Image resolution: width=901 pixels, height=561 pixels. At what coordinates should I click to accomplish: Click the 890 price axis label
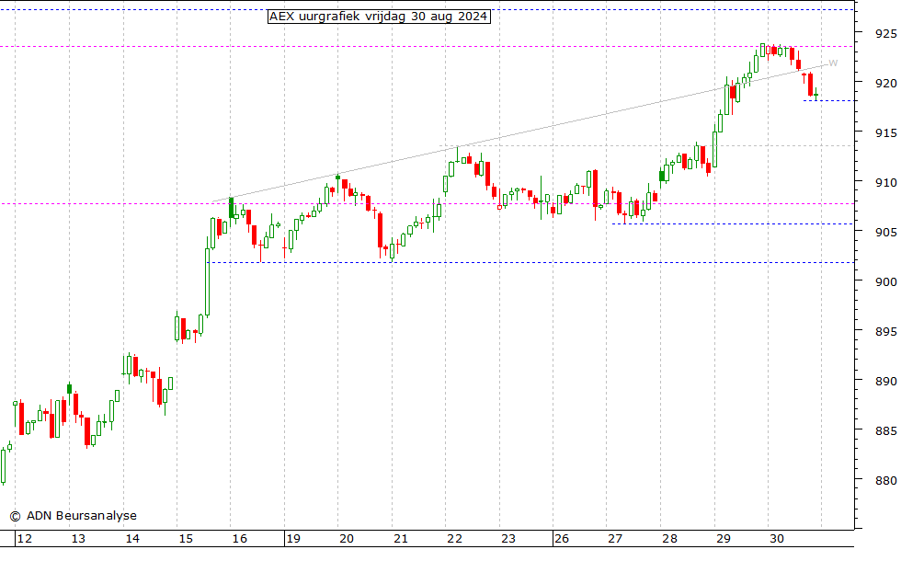885,381
